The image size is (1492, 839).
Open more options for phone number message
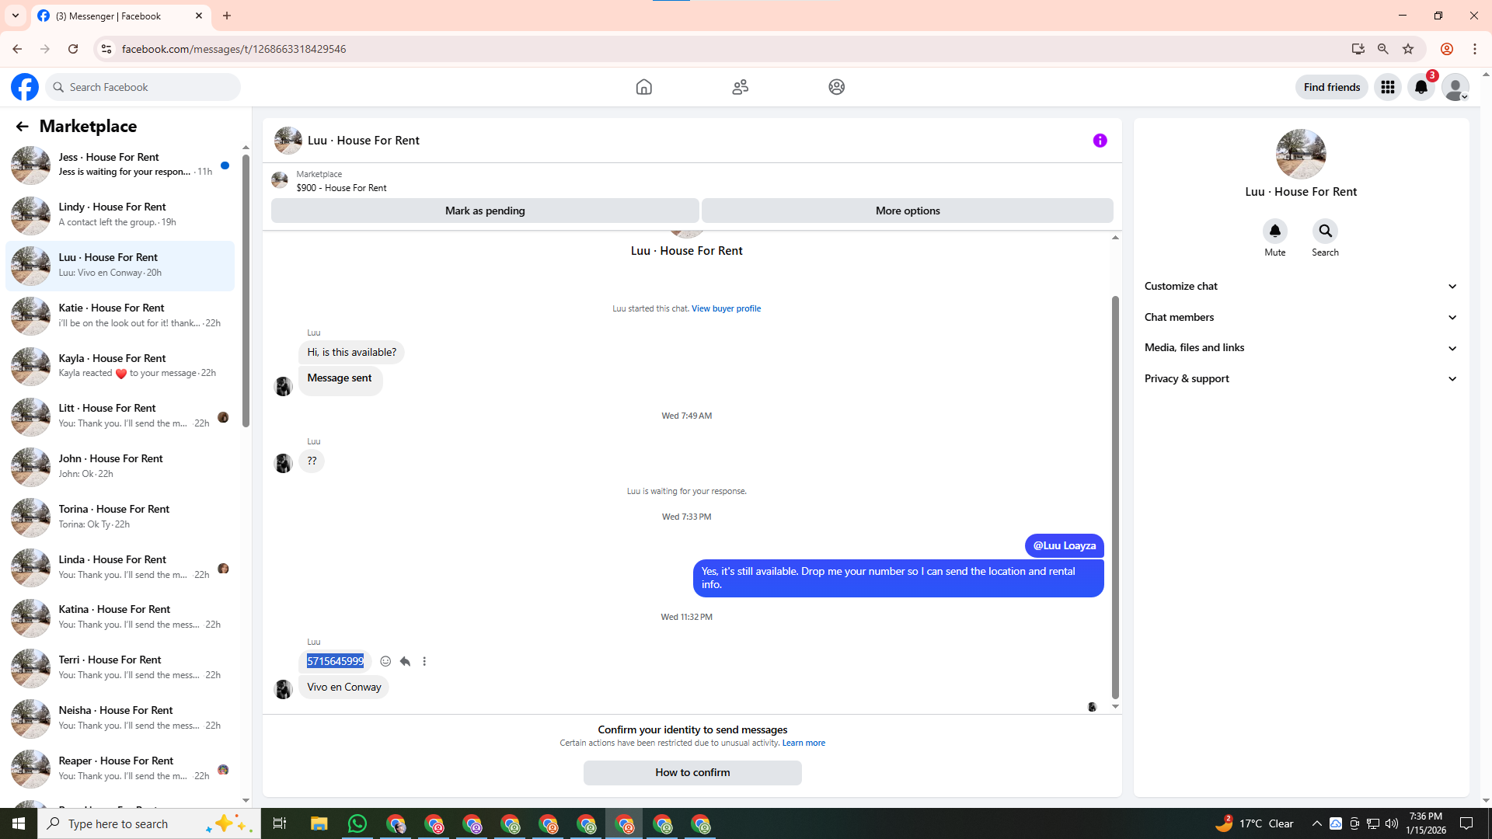click(424, 661)
